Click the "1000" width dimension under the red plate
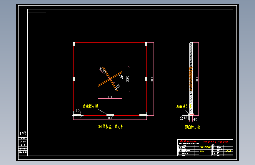 pyautogui.click(x=110, y=118)
